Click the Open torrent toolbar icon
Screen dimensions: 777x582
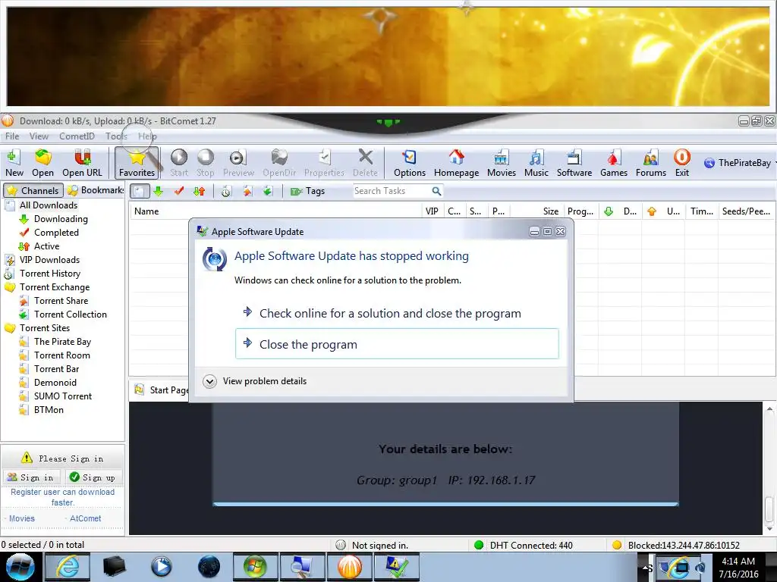(42, 163)
